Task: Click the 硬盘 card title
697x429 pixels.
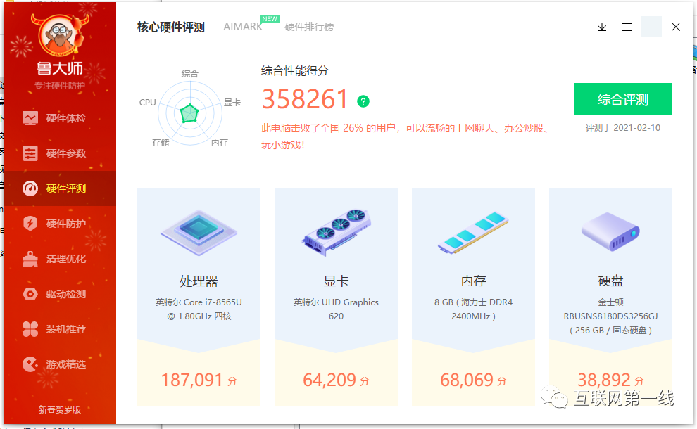Action: (611, 281)
